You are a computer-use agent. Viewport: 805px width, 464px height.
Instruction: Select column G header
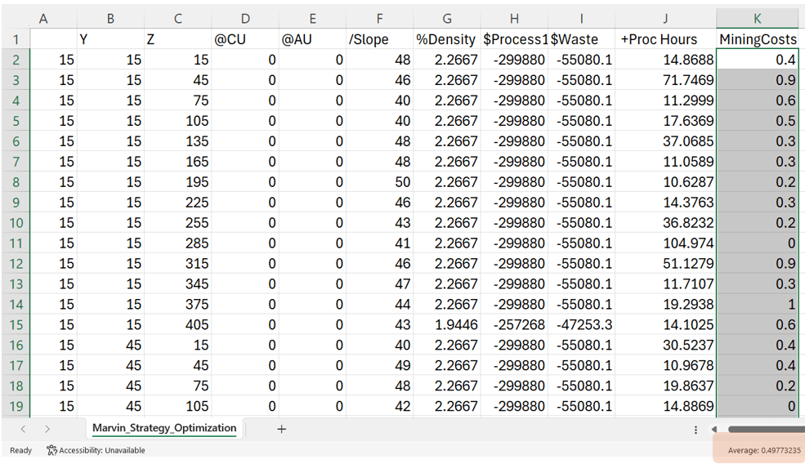click(x=447, y=19)
